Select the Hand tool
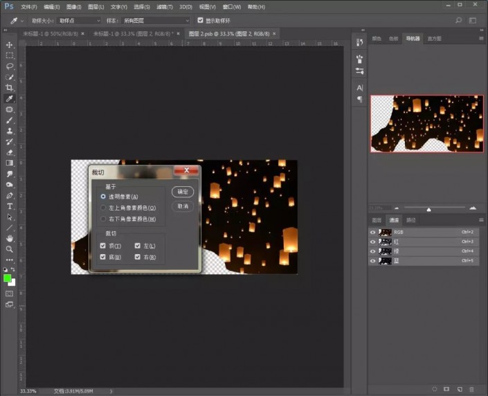The height and width of the screenshot is (396, 488). pyautogui.click(x=9, y=238)
